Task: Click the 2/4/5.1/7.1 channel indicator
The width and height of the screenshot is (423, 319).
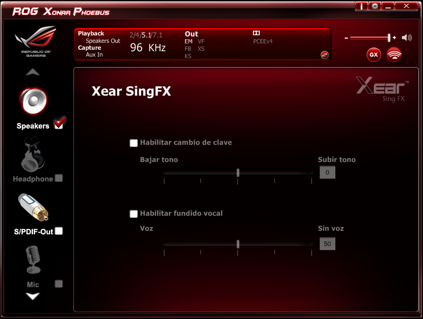Action: [x=146, y=35]
